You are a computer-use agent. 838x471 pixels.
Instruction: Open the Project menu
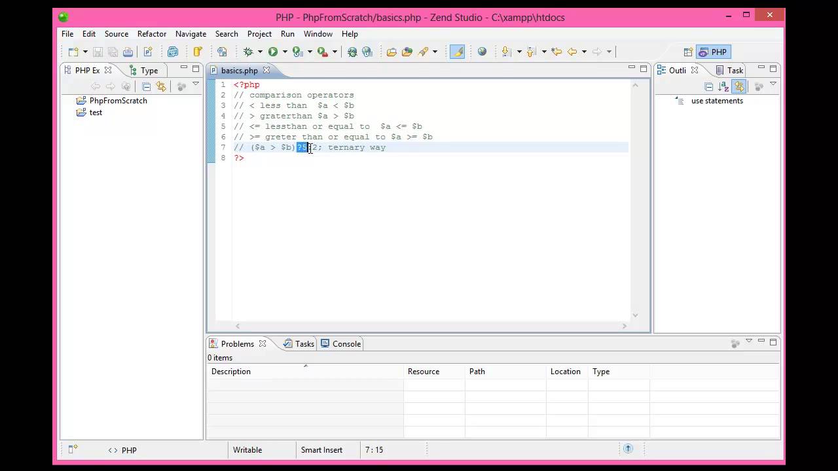click(x=259, y=33)
